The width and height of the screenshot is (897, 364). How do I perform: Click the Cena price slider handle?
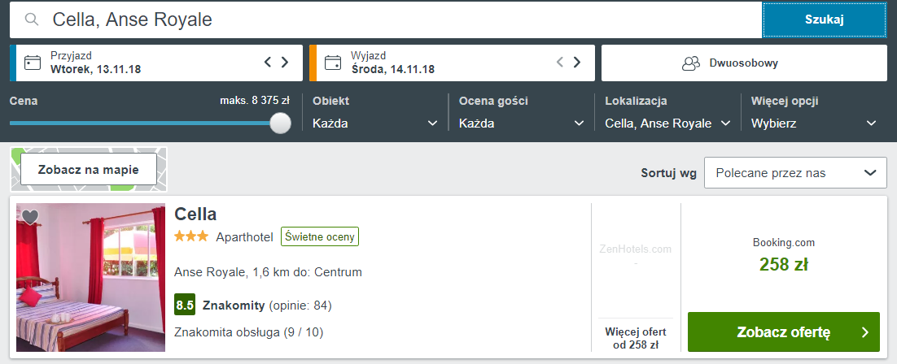280,123
